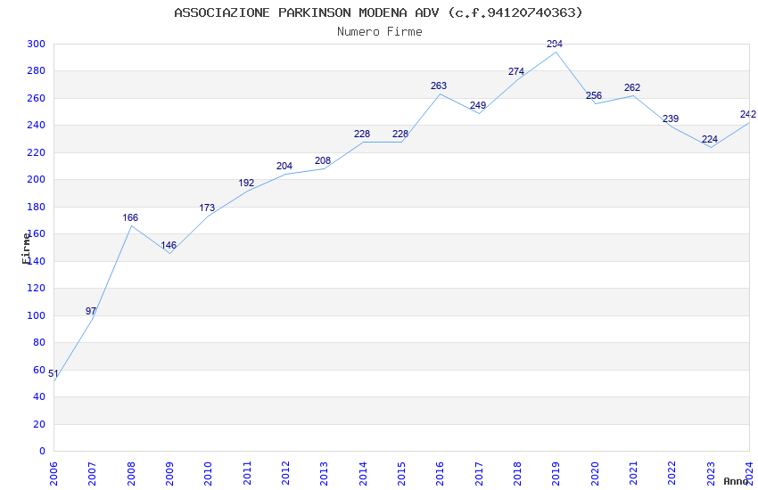Click the data label 192
This screenshot has width=758, height=490.
tap(246, 183)
